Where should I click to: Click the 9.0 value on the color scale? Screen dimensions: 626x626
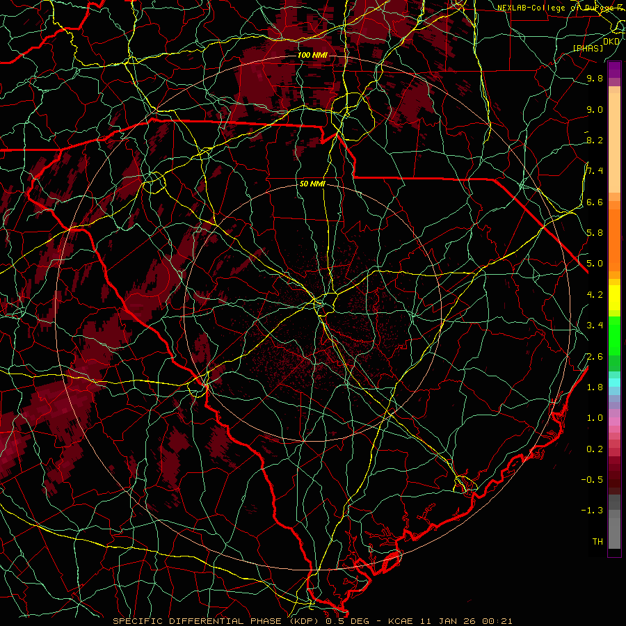coord(595,109)
